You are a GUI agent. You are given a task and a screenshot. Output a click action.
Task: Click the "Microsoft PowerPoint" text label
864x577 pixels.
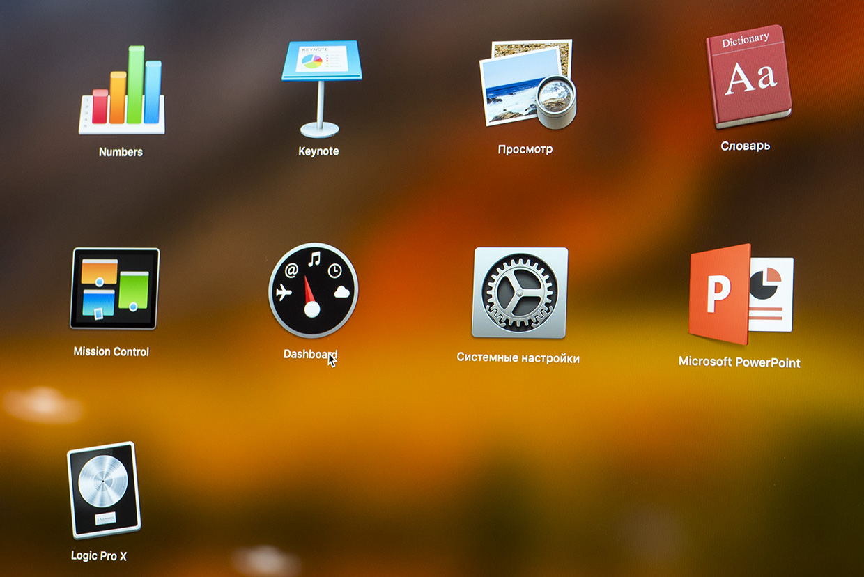739,362
